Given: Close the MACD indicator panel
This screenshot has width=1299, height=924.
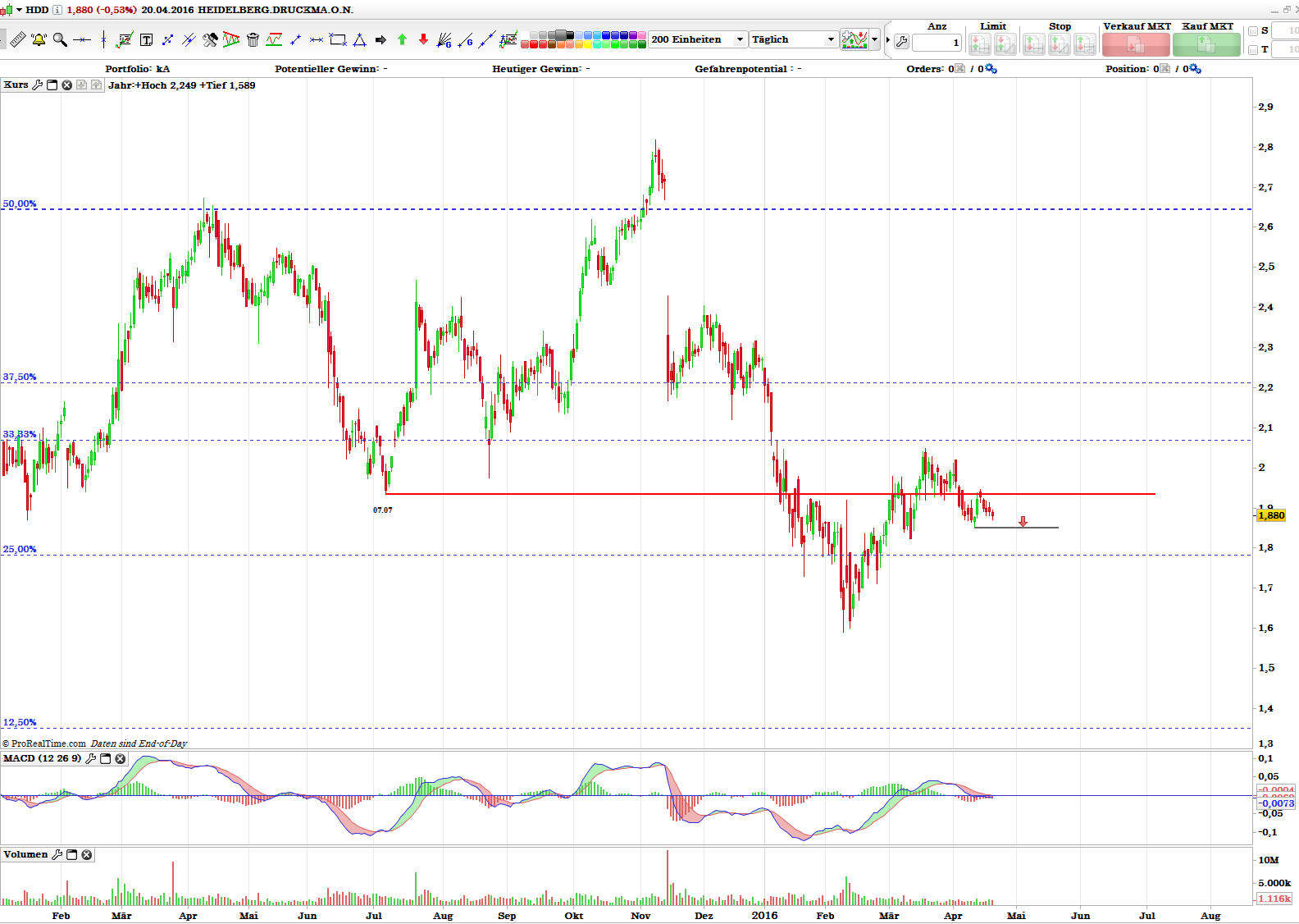Looking at the screenshot, I should point(121,758).
